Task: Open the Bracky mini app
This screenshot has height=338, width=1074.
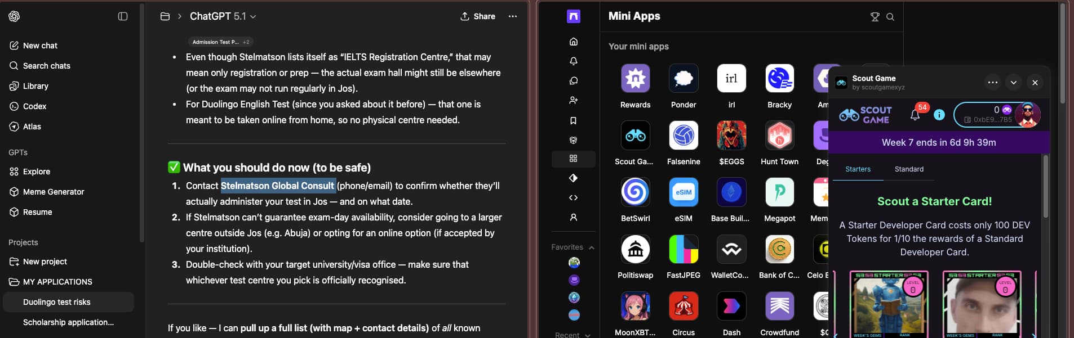Action: (x=779, y=79)
